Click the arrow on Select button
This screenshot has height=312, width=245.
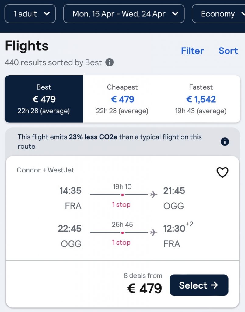(x=214, y=285)
